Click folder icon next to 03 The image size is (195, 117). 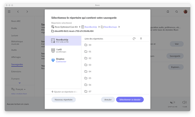(x=86, y=65)
